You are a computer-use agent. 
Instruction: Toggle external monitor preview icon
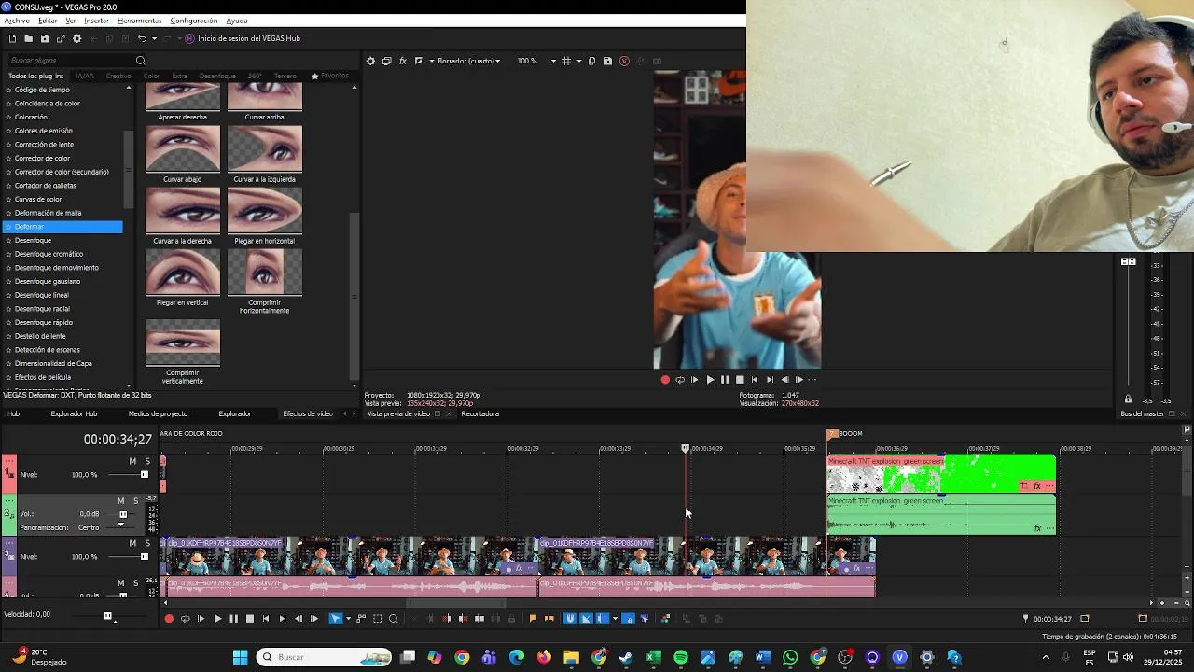click(x=386, y=61)
